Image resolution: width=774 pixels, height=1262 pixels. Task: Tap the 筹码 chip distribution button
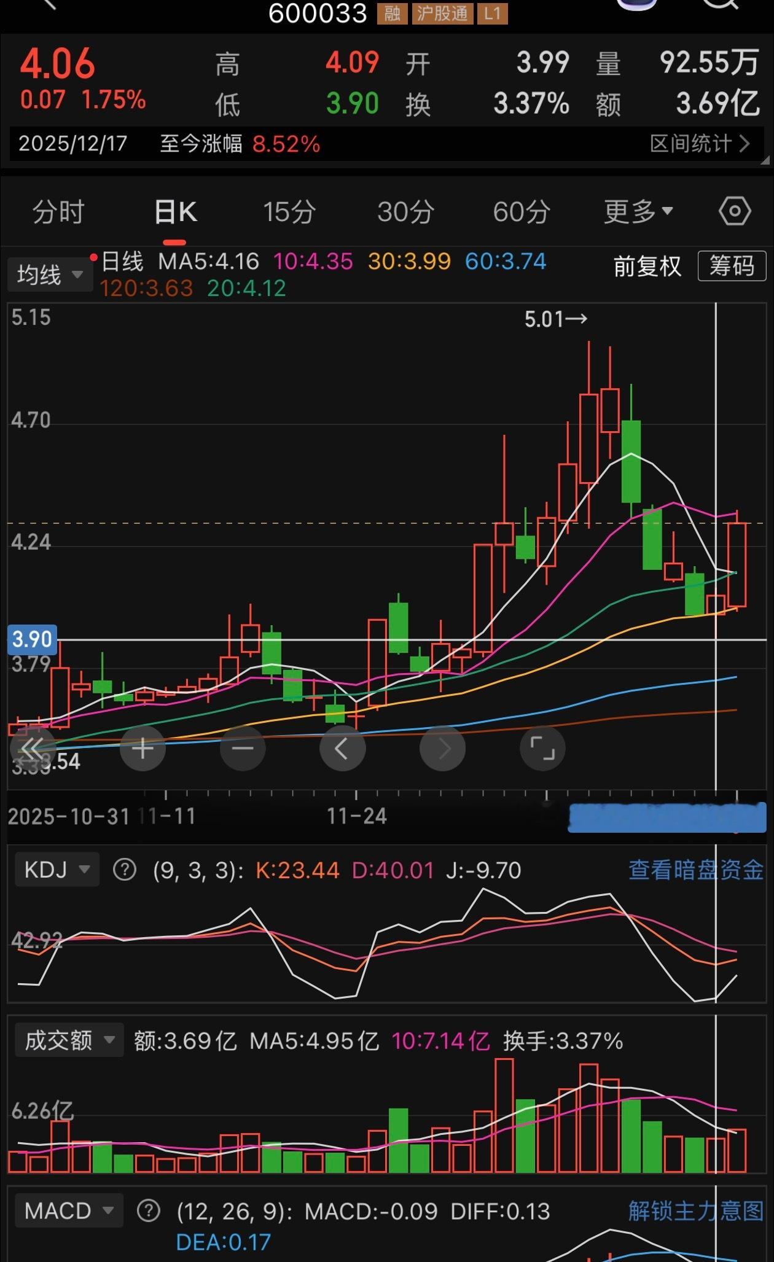(x=732, y=266)
